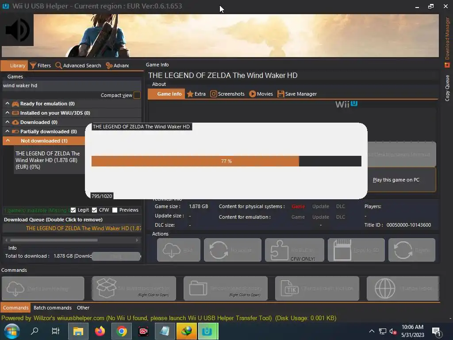453x340 pixels.
Task: Click the No update refresh action
Action: coord(233,250)
